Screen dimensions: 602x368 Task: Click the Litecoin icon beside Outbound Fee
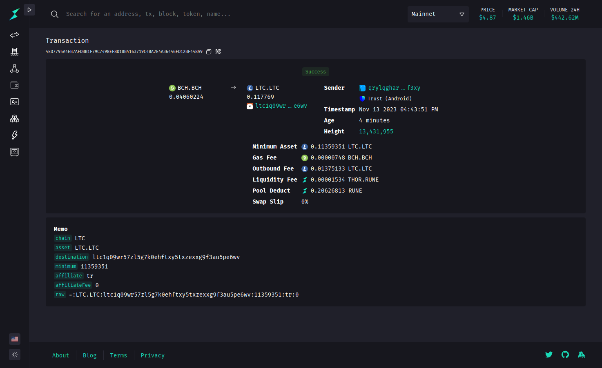tap(305, 169)
